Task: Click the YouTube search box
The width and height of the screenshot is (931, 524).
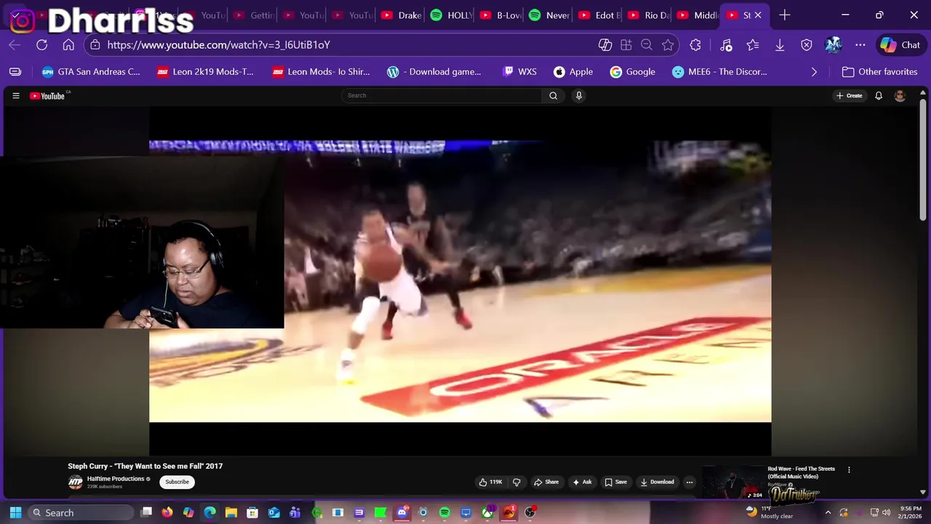Action: click(441, 95)
